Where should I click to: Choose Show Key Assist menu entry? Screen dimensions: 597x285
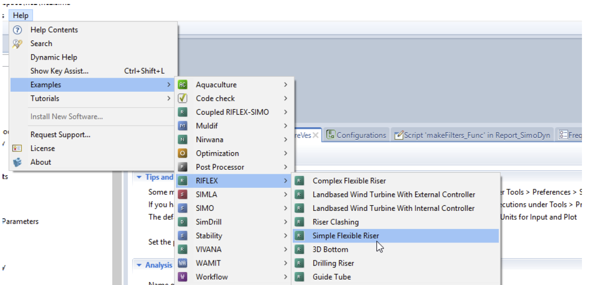coord(59,71)
